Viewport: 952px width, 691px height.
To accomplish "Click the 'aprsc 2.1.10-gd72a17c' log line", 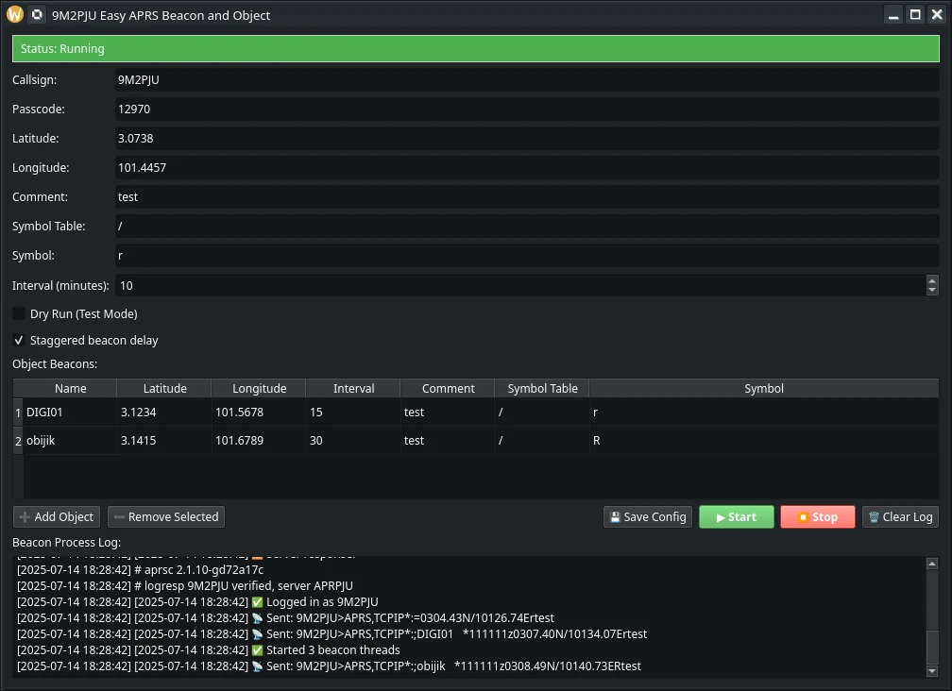I will pos(140,570).
